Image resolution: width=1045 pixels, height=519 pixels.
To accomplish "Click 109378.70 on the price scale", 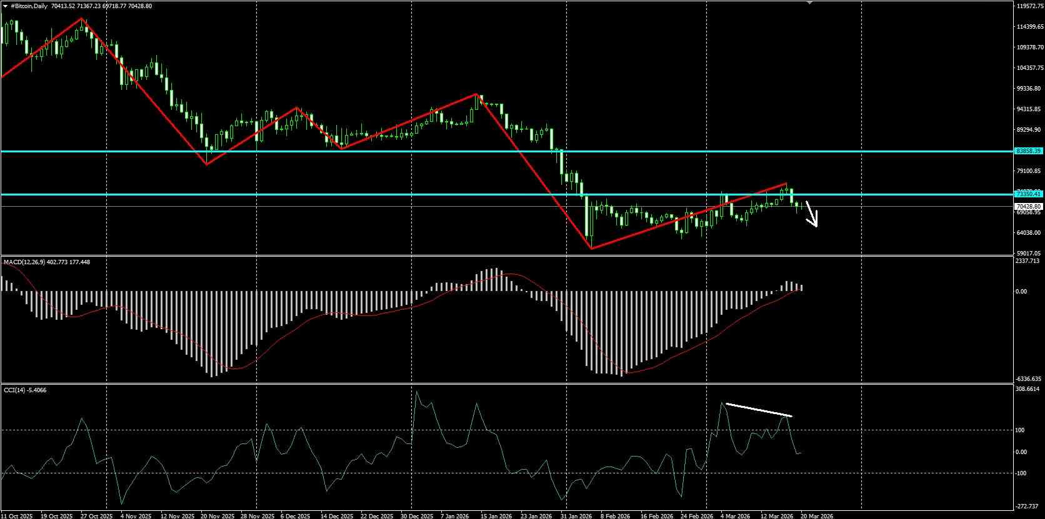I will coord(1030,47).
